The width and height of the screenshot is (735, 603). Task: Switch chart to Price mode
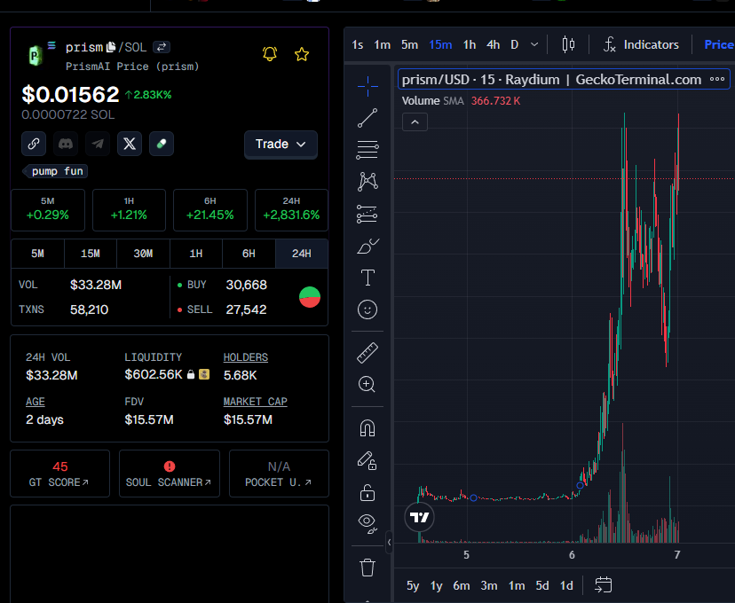pyautogui.click(x=718, y=44)
